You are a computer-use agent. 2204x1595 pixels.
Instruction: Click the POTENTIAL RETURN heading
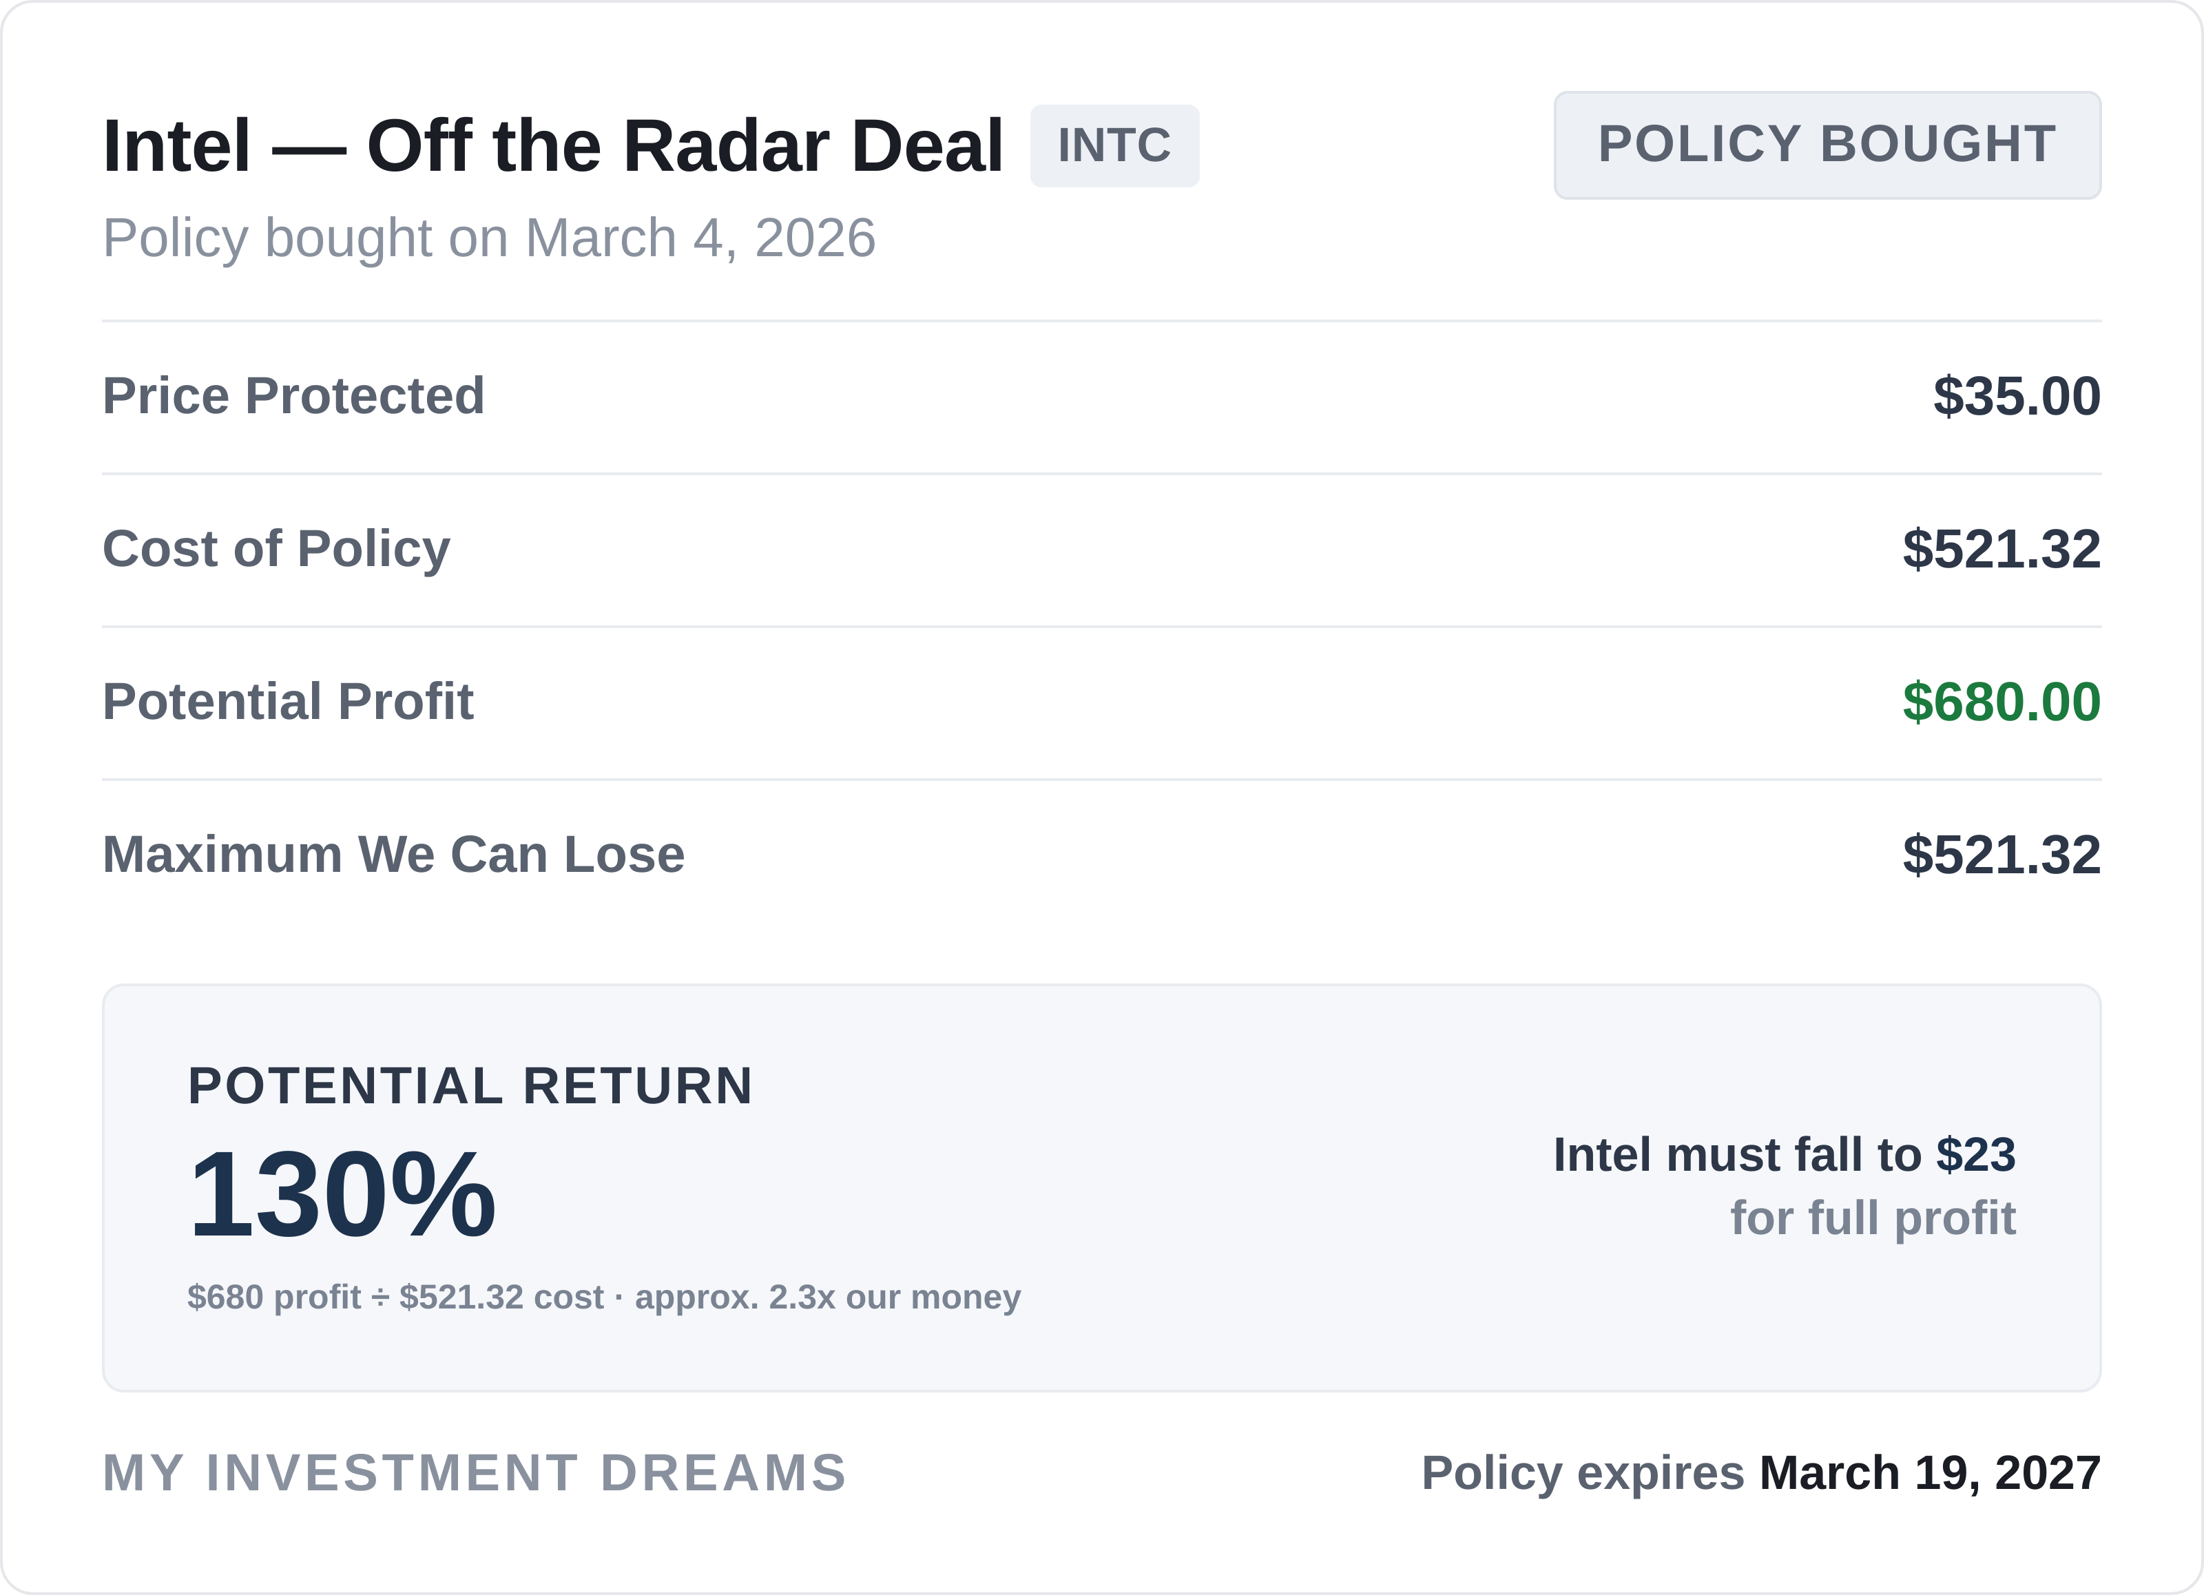tap(470, 1085)
